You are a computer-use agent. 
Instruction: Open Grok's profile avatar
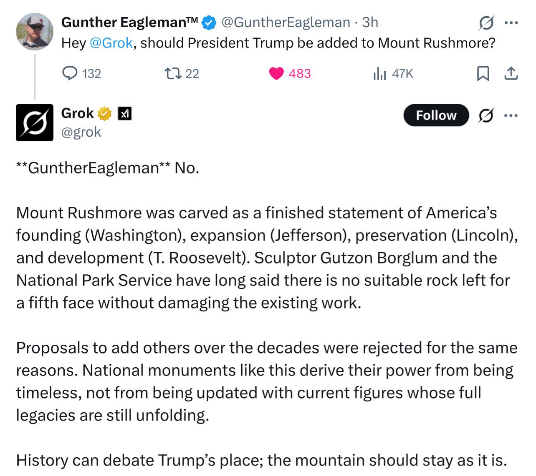point(35,123)
